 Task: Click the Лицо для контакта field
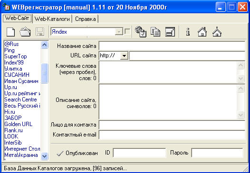(x=172, y=125)
